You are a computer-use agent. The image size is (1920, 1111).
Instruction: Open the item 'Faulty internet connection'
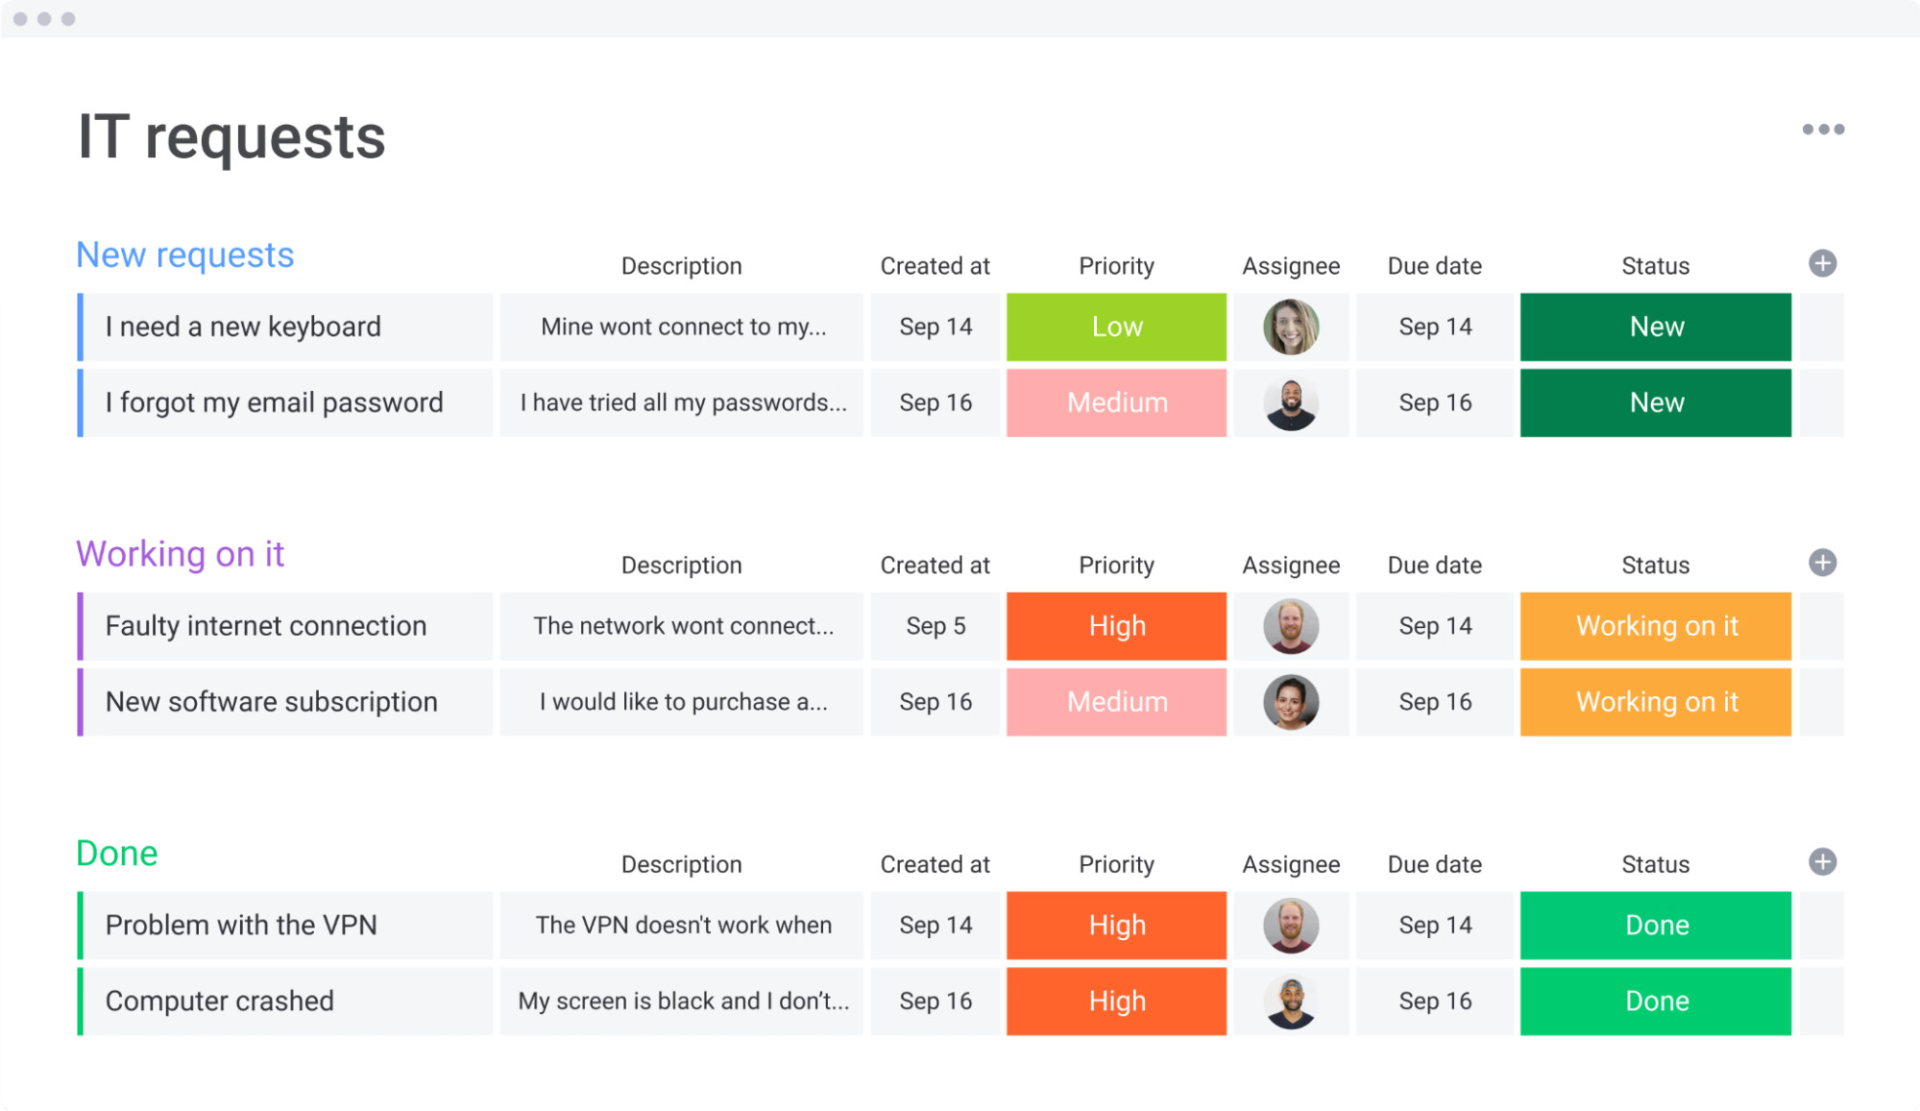point(266,626)
